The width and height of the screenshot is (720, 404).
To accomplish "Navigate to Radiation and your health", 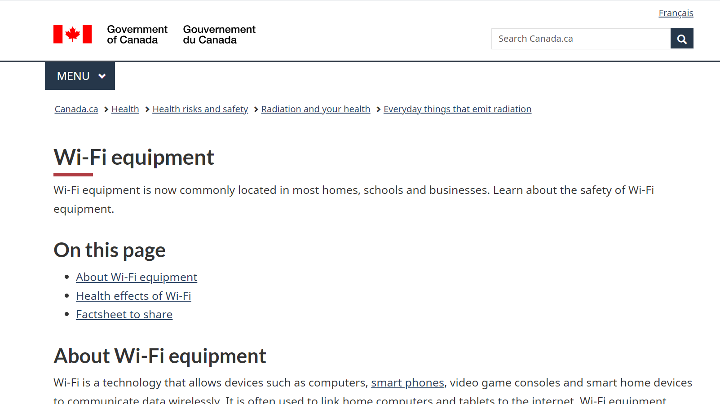I will click(x=315, y=109).
